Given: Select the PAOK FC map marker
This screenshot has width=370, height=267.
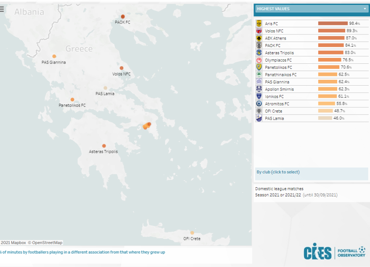Looking at the screenshot, I should (123, 16).
